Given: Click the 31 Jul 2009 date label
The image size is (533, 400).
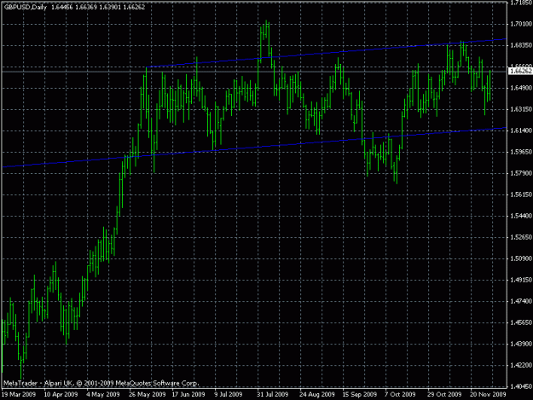Looking at the screenshot, I should pyautogui.click(x=272, y=395).
